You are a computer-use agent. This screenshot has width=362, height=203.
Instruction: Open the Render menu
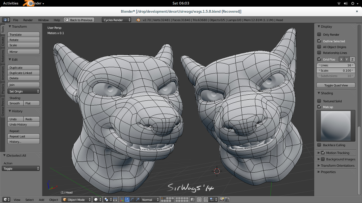tap(28, 20)
